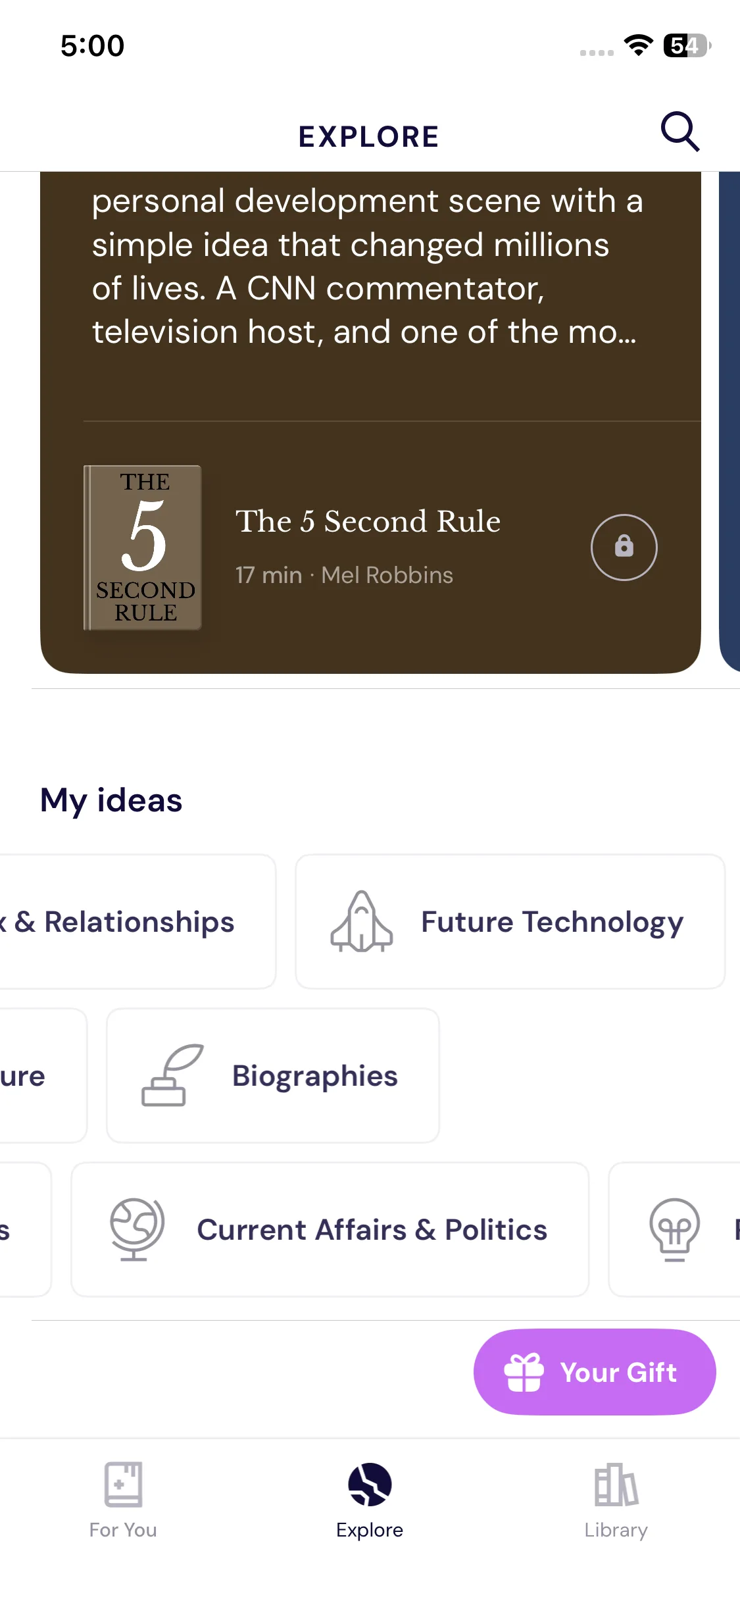Tap the Mel Robbins description text
This screenshot has height=1603, width=740.
(365, 266)
